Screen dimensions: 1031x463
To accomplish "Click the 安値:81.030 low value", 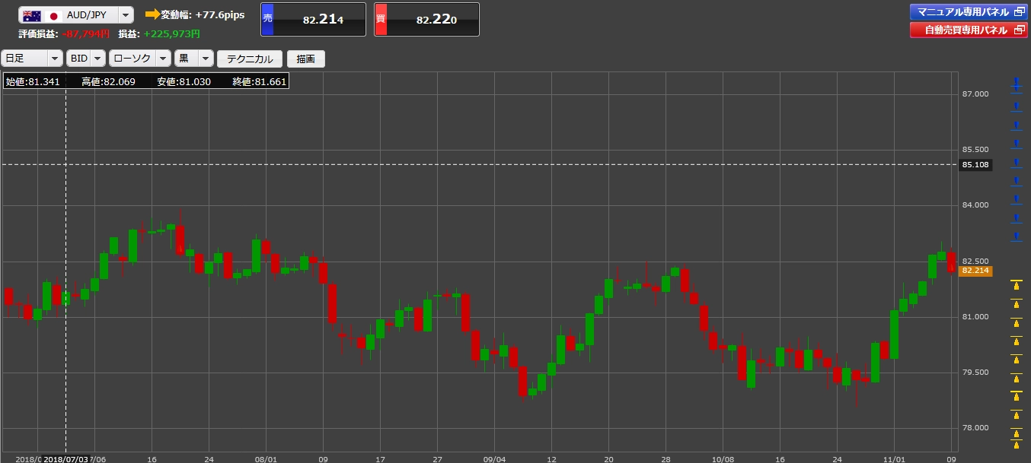I will click(x=184, y=81).
